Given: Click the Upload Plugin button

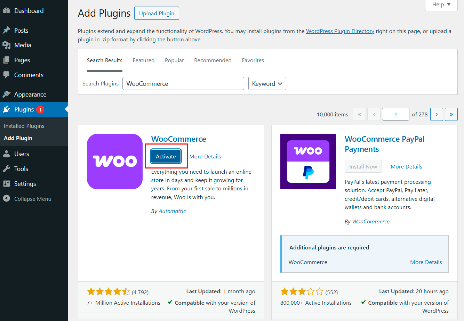Looking at the screenshot, I should [x=157, y=13].
